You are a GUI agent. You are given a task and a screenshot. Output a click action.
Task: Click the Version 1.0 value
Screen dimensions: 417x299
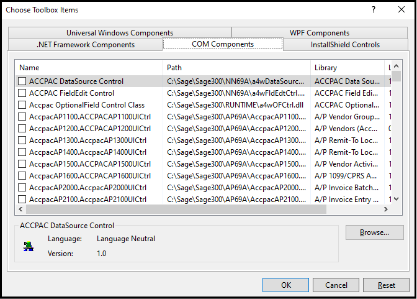pyautogui.click(x=101, y=253)
